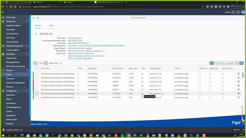This screenshot has height=138, width=246.
Task: Go to the next table page arrow
Action: point(46,63)
